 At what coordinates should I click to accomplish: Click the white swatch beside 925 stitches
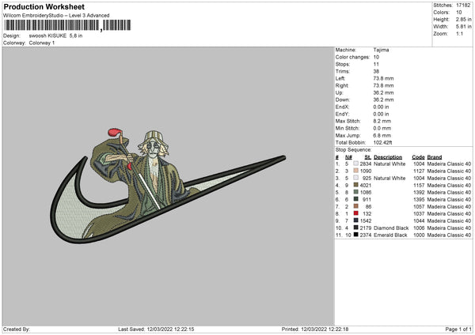click(355, 178)
